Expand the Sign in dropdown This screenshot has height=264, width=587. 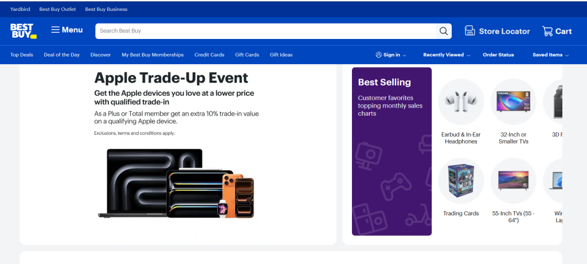tap(391, 54)
